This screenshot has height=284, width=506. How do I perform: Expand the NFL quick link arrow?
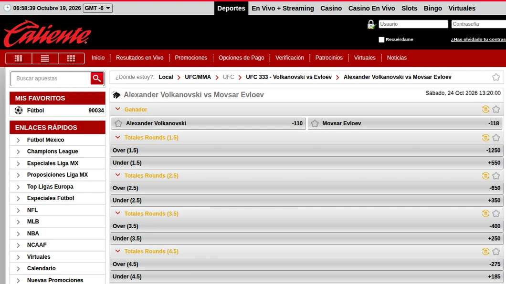(19, 210)
